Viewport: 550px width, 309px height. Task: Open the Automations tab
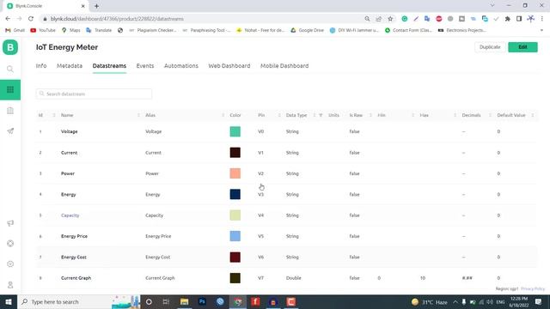click(181, 66)
